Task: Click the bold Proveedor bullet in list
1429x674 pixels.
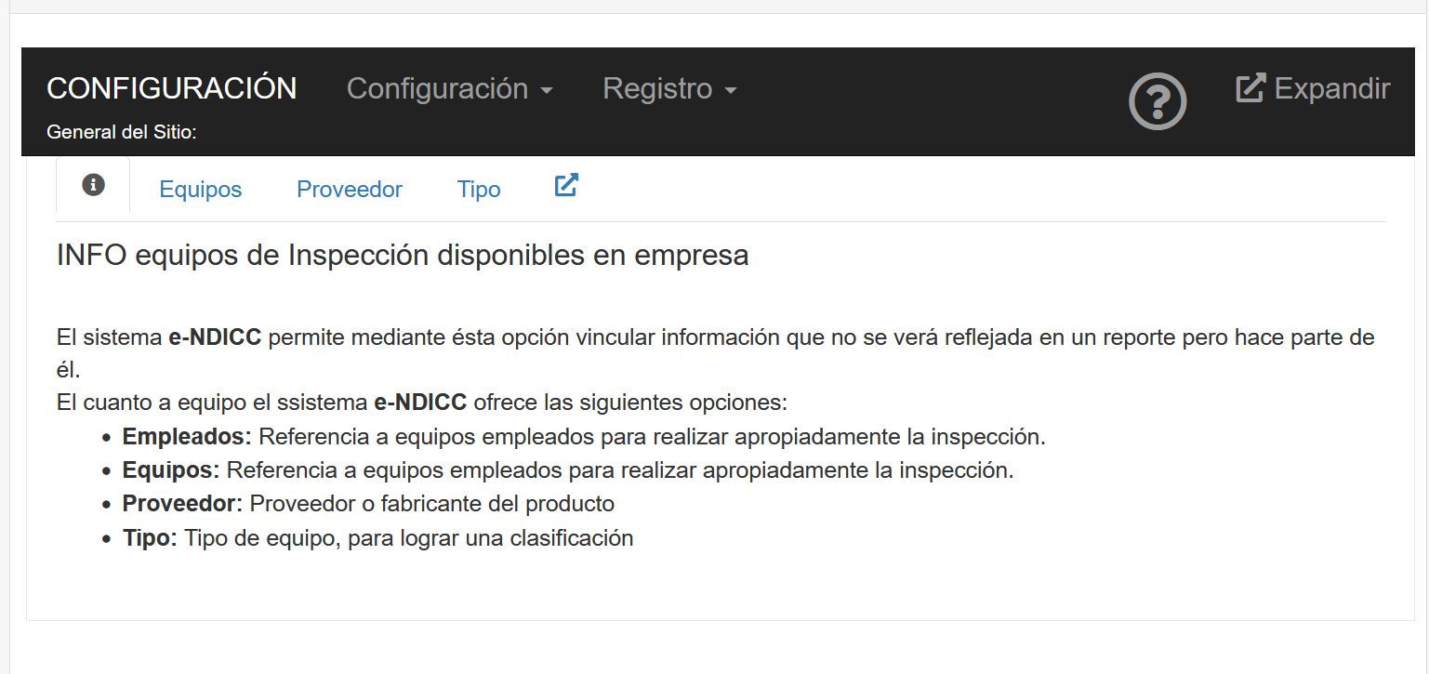Action: [182, 504]
